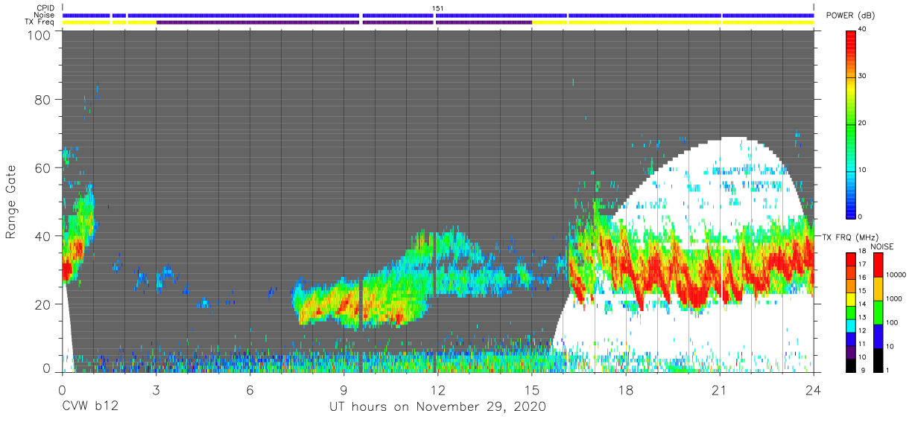The image size is (915, 422).
Task: Click the 9 tick on UT hours axis
Action: (x=343, y=389)
